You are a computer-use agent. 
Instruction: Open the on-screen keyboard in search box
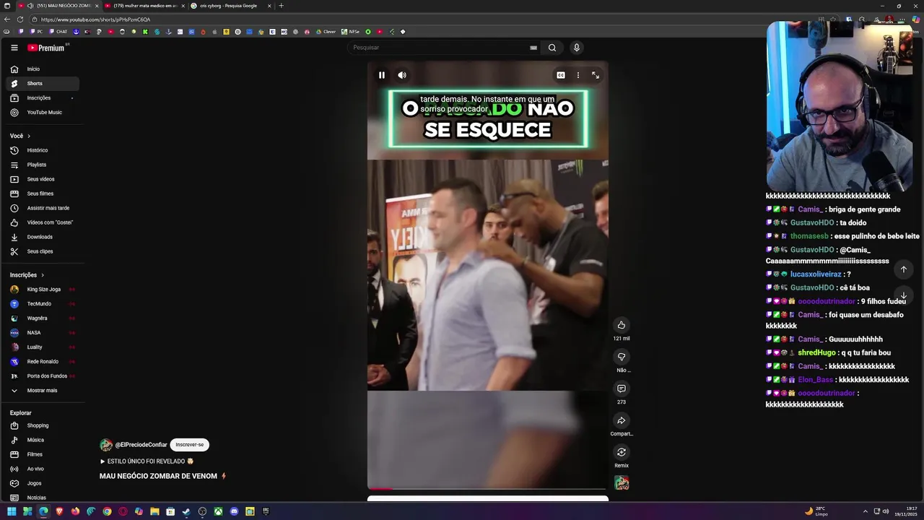533,48
